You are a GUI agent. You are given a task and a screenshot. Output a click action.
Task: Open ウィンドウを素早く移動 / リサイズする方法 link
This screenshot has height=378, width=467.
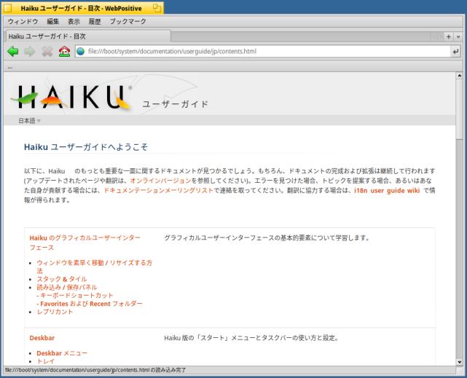[x=94, y=267]
